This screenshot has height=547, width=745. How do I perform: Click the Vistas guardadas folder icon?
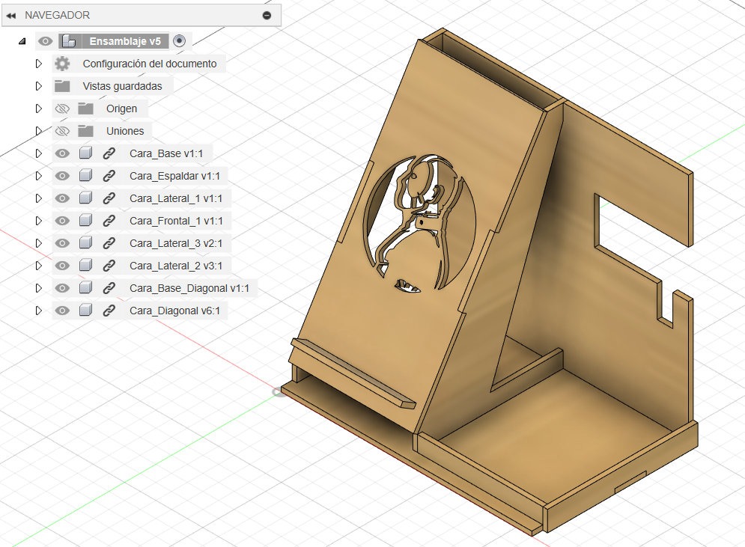pos(62,86)
